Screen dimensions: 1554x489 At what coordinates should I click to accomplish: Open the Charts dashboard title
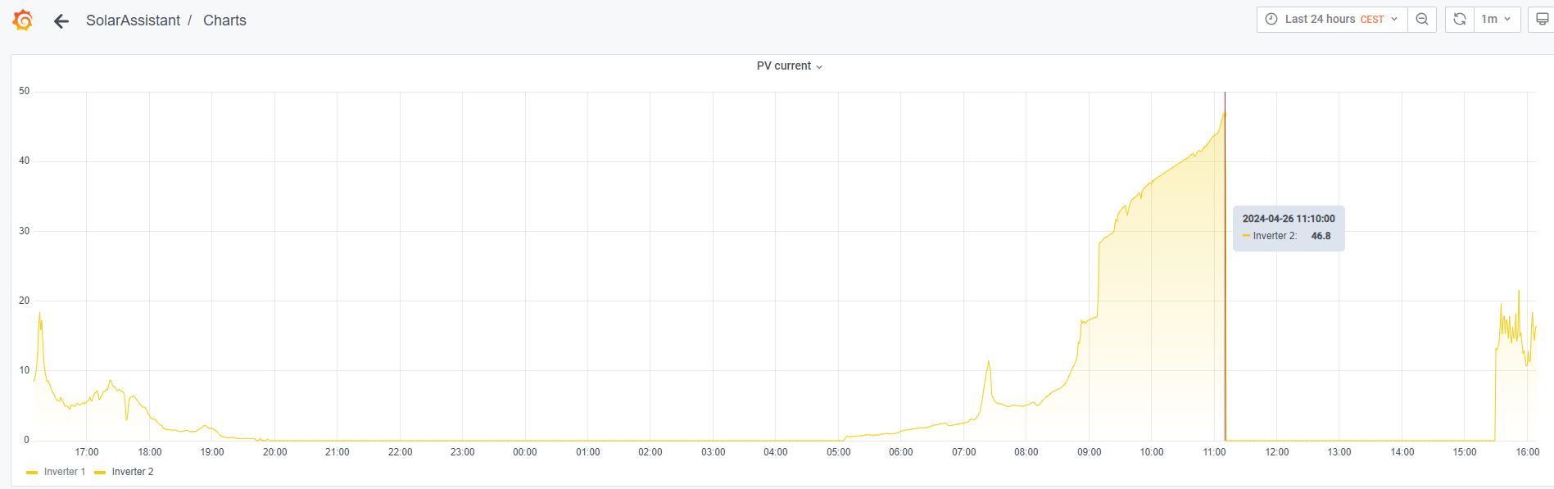[224, 20]
